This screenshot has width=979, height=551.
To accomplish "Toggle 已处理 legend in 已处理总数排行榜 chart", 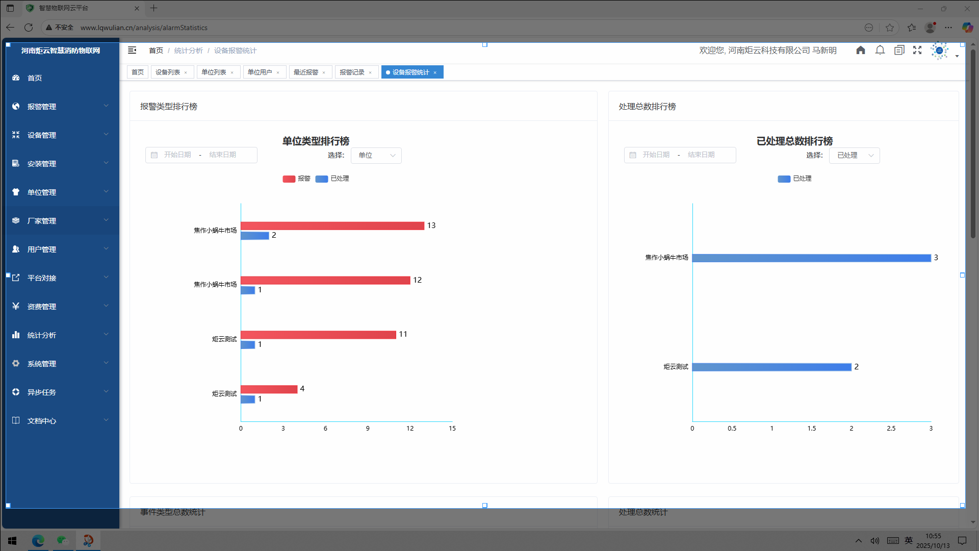I will (x=794, y=179).
